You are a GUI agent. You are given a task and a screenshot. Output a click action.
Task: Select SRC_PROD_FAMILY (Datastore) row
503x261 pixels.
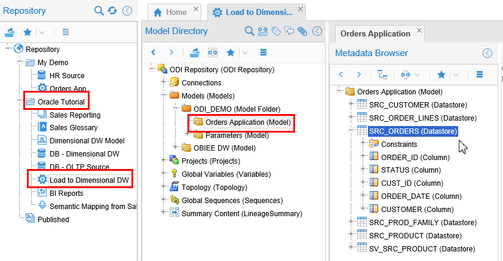423,223
